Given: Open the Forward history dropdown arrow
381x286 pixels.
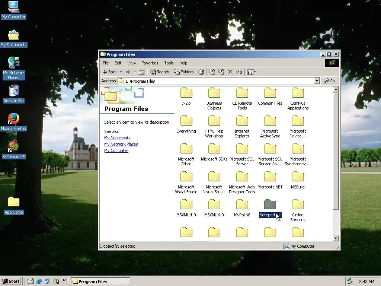Looking at the screenshot, I should (135, 72).
